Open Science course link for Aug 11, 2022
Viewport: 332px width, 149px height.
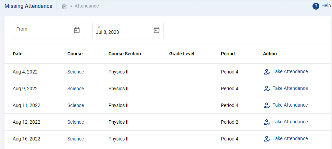click(76, 105)
